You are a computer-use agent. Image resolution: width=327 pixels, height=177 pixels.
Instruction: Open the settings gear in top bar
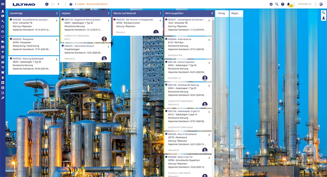pos(271,4)
